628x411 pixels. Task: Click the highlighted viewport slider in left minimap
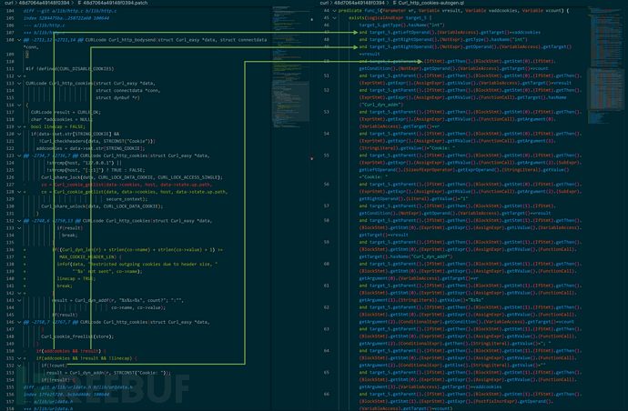click(x=290, y=101)
